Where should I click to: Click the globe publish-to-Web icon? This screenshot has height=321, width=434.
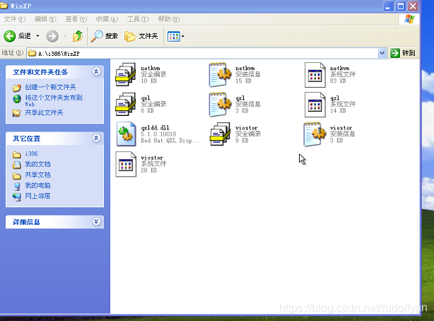point(17,99)
